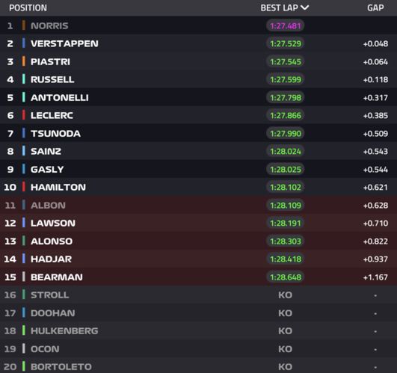This screenshot has height=373, width=397.
Task: Select the ALBON driver row
Action: click(x=199, y=205)
